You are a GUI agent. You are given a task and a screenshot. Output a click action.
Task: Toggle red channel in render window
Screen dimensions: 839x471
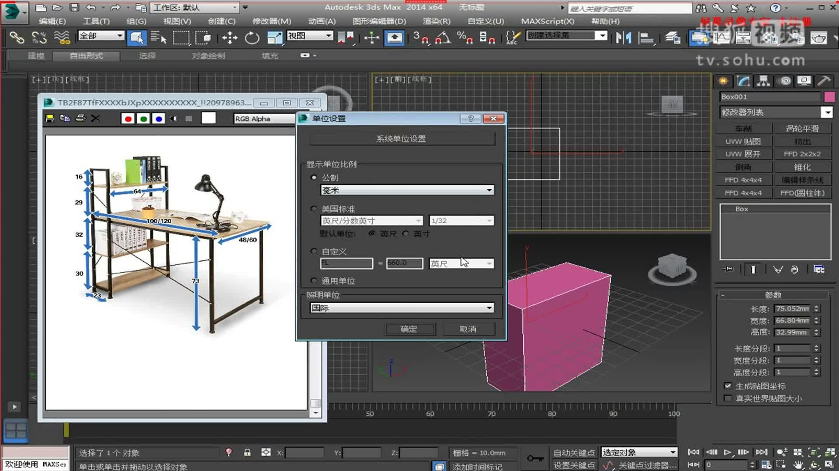128,119
